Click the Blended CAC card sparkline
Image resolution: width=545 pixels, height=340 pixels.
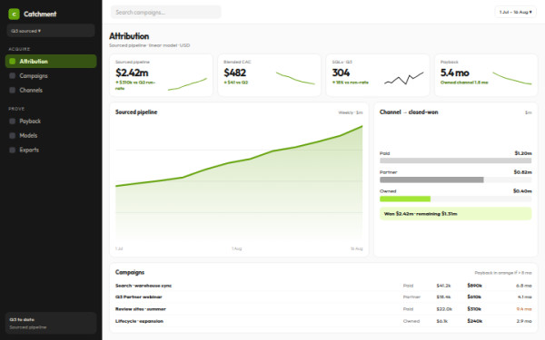[295, 78]
